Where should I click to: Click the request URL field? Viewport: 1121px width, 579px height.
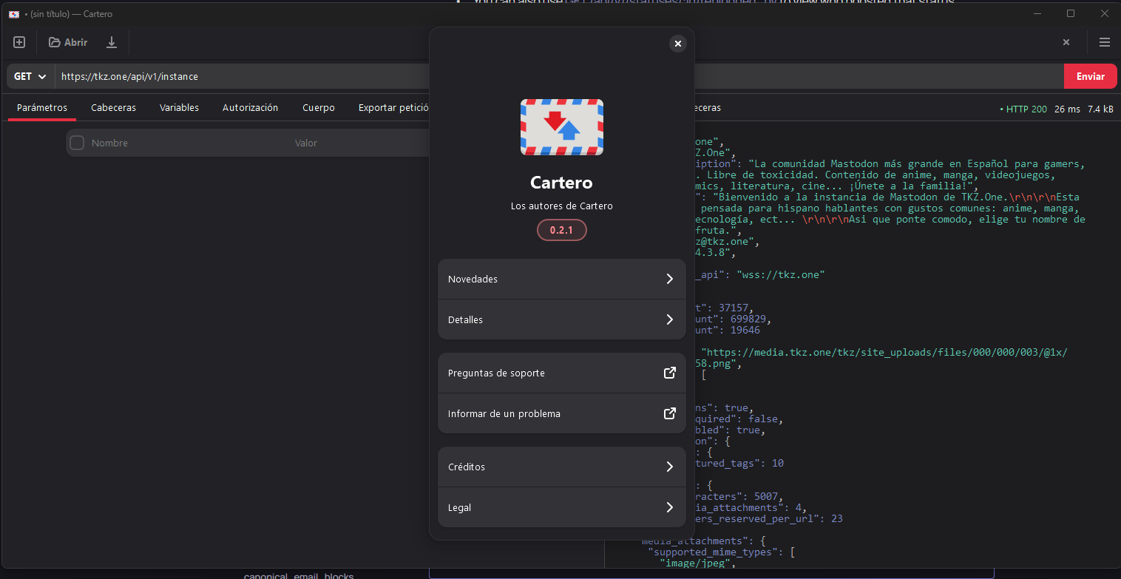point(558,76)
